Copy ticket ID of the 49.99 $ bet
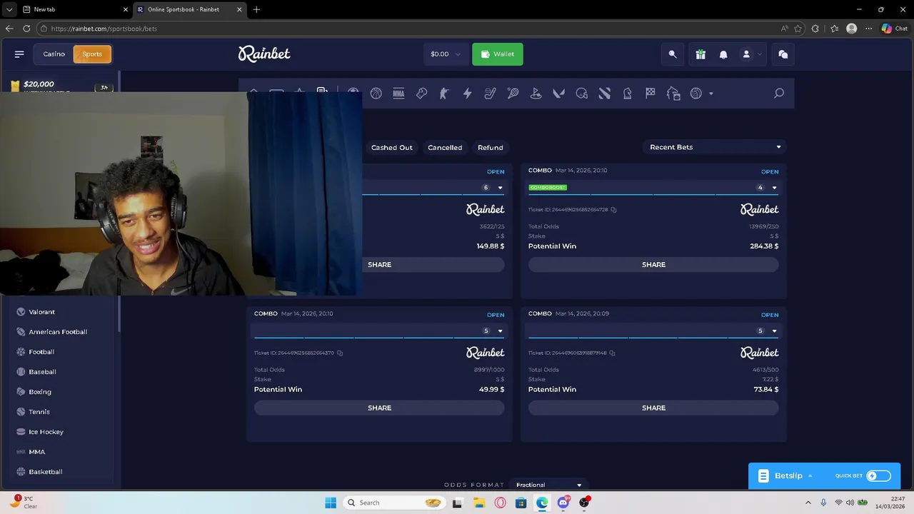 tap(340, 353)
